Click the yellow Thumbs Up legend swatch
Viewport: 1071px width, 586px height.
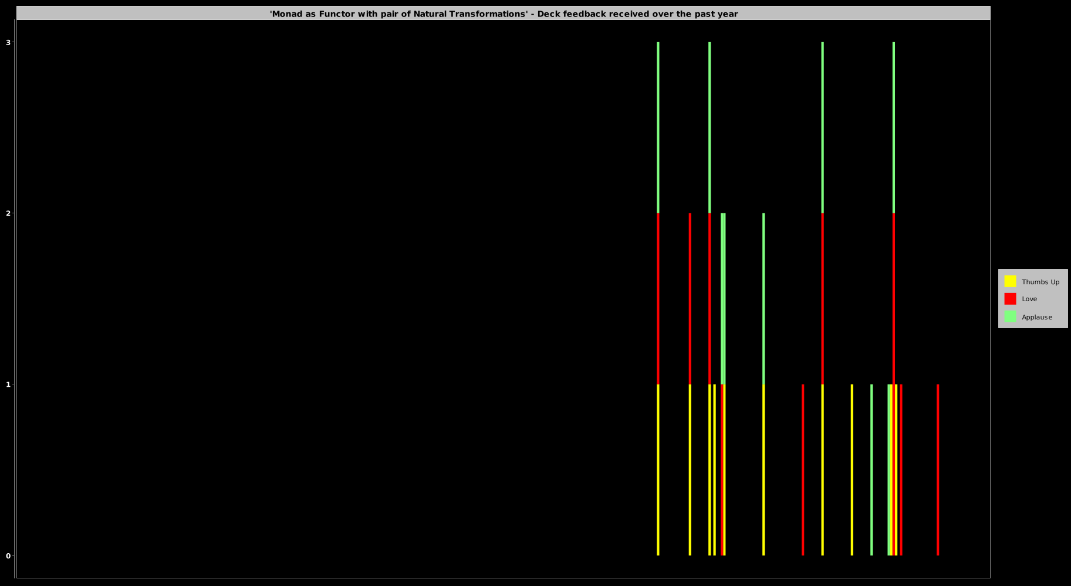click(x=1010, y=281)
